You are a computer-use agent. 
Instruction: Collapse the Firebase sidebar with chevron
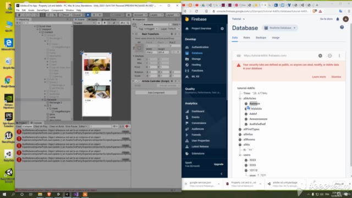[x=221, y=174]
